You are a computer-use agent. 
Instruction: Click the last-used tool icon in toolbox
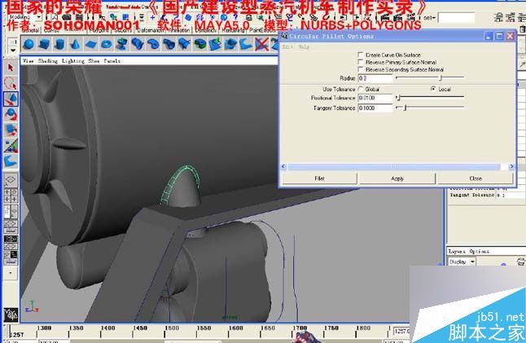[11, 161]
